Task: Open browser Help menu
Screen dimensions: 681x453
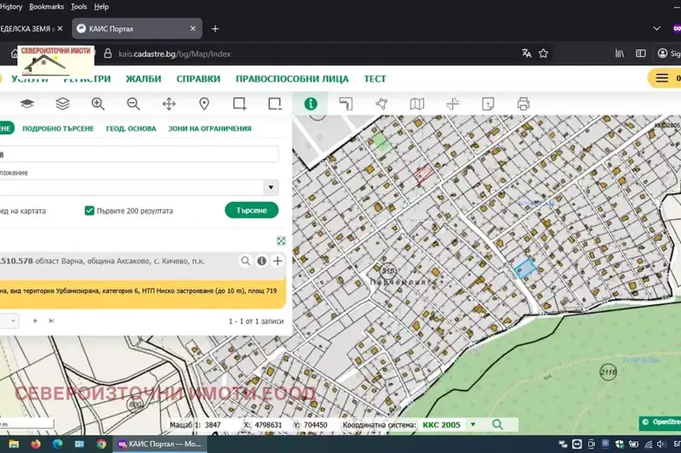Action: tap(101, 7)
